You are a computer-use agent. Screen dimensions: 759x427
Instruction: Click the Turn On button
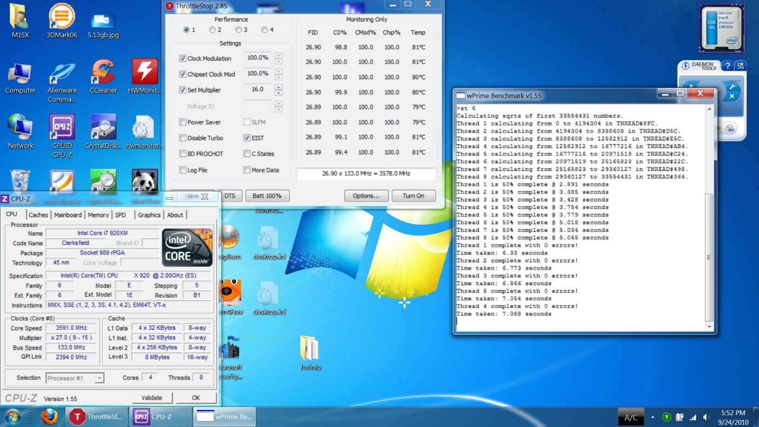coord(413,196)
